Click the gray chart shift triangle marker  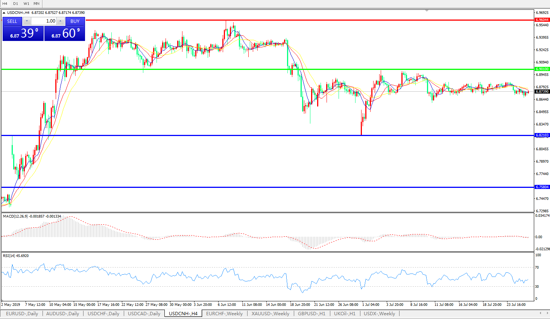click(x=427, y=11)
